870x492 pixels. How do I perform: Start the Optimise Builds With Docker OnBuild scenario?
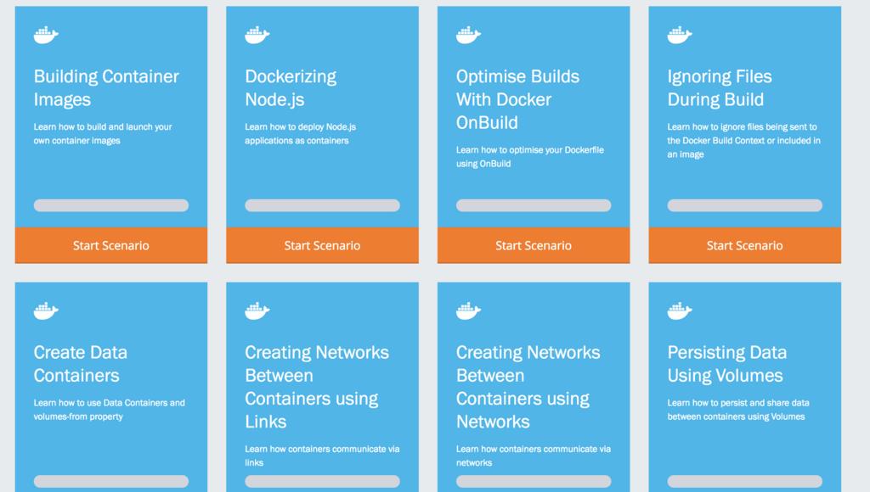534,245
